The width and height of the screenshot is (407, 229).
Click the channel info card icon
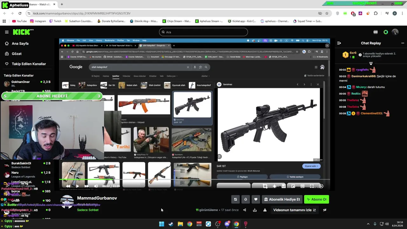pos(235,199)
